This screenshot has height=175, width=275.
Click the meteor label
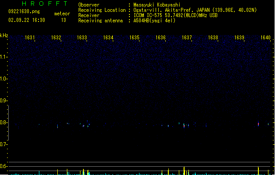[62, 14]
